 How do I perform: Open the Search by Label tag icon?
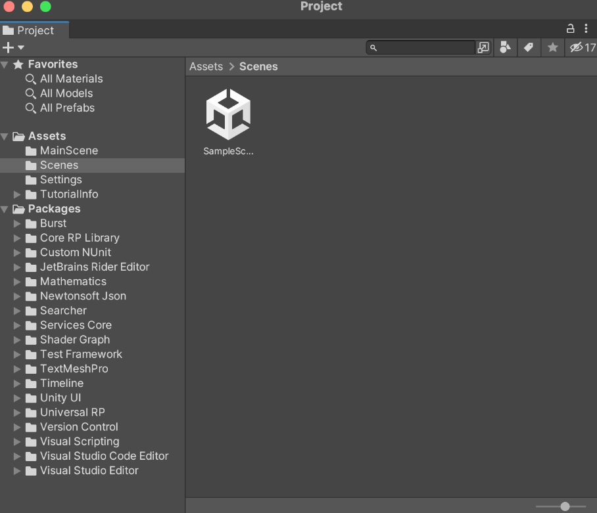pos(529,47)
